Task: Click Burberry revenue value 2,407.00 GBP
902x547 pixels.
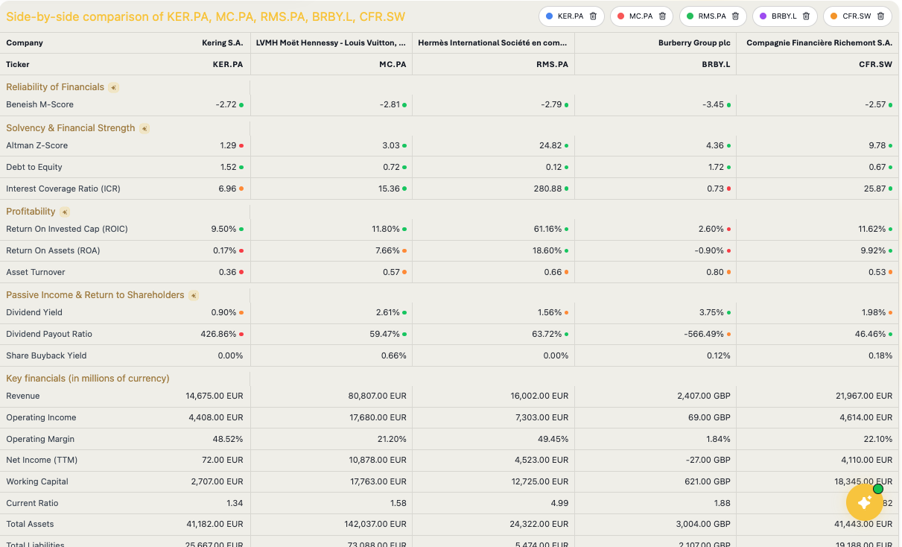Action: (704, 396)
